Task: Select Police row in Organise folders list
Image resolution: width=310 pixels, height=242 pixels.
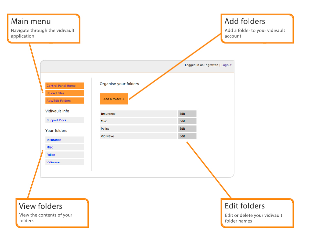Action: tap(139, 129)
